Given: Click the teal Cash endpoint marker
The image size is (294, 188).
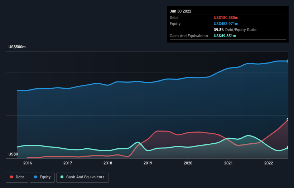Looking at the screenshot, I should pyautogui.click(x=288, y=148).
